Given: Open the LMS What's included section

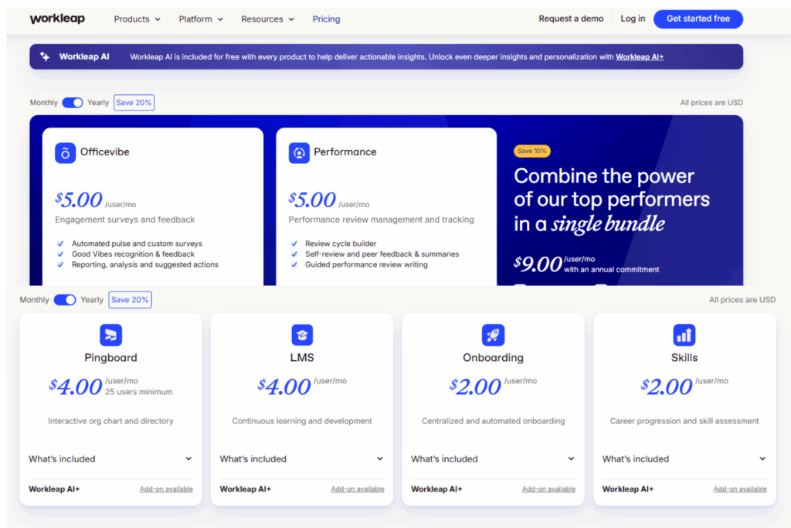Looking at the screenshot, I should point(301,458).
